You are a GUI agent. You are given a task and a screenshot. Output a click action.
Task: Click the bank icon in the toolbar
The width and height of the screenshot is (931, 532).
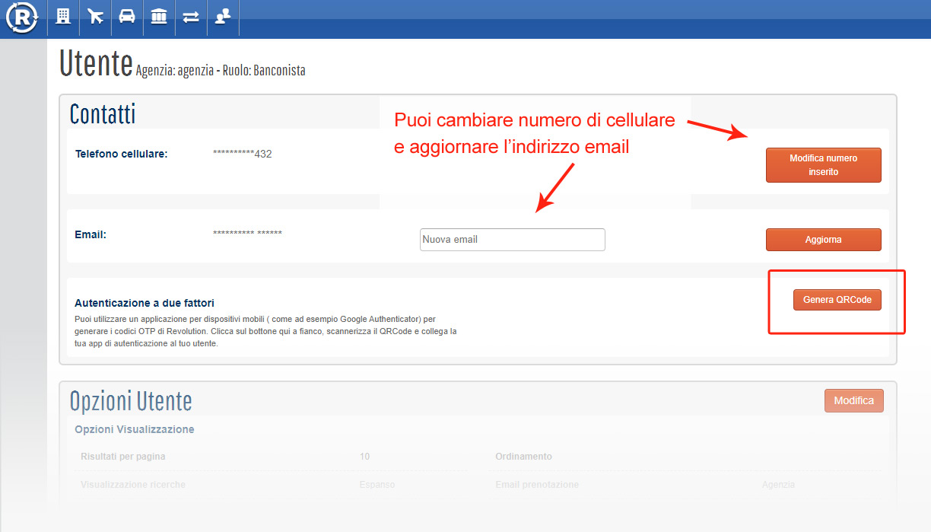click(x=159, y=17)
